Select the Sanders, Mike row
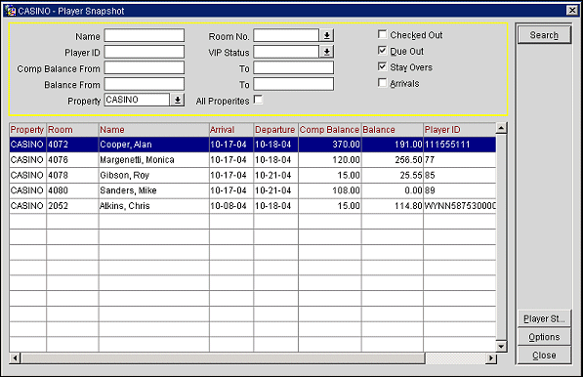This screenshot has height=377, width=583. pyautogui.click(x=253, y=190)
